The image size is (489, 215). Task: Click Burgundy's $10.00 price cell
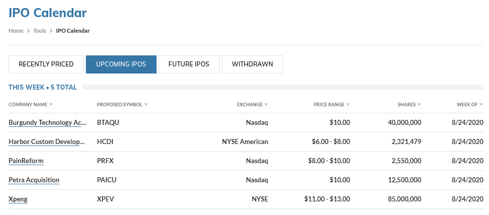[339, 123]
